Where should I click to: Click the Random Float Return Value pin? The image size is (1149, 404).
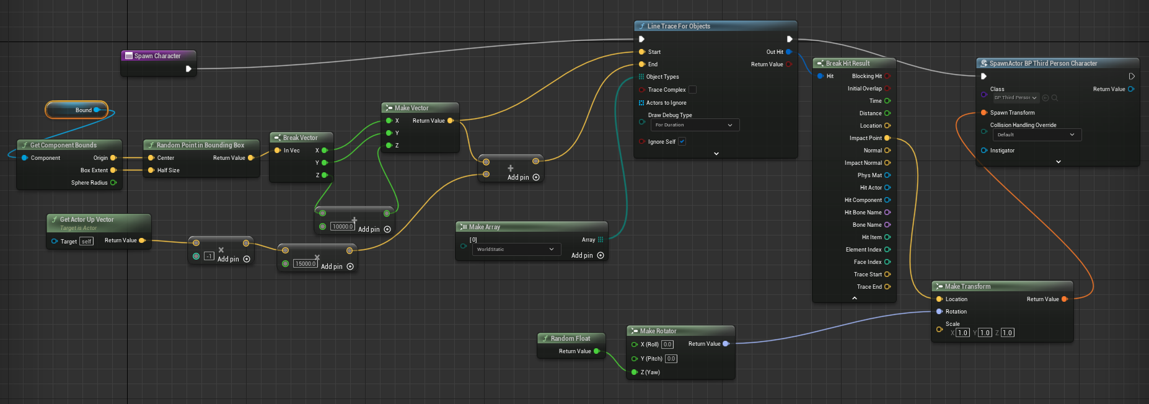point(597,351)
